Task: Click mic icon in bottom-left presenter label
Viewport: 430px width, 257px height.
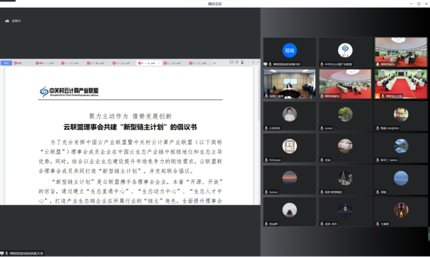Action: (6, 254)
